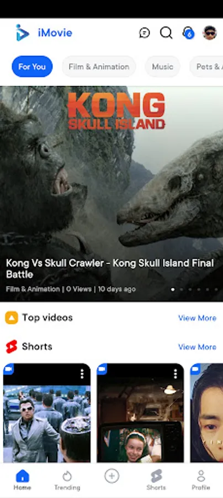View More next to Top videos
The height and width of the screenshot is (498, 223).
[x=197, y=318]
